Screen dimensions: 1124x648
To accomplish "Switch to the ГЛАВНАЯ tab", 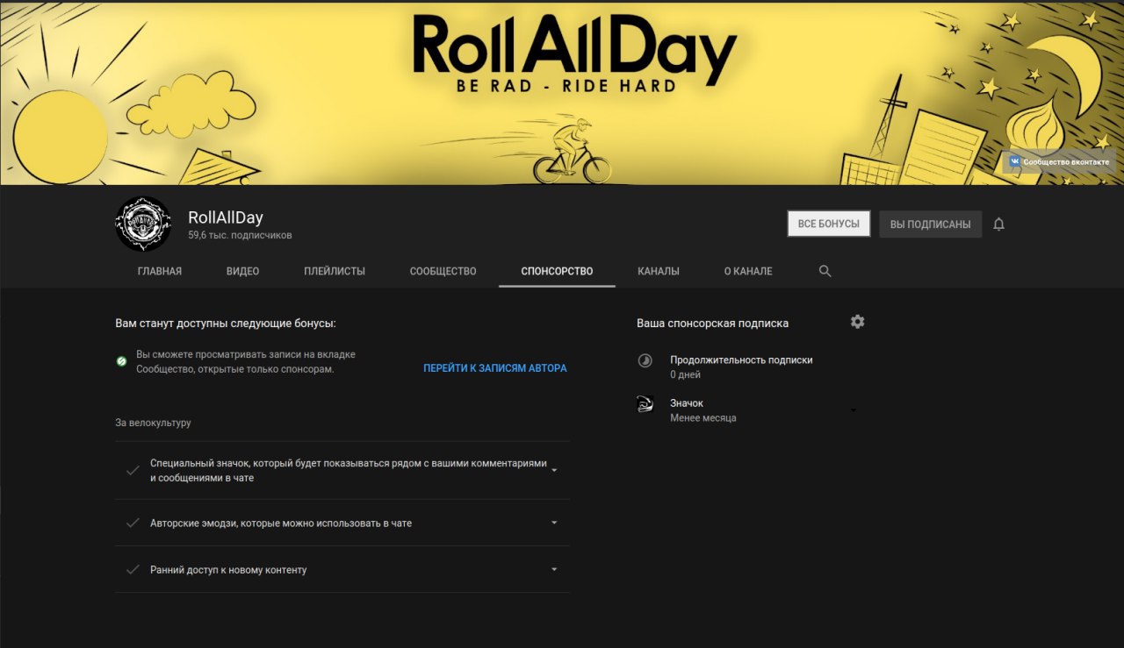I will point(160,271).
